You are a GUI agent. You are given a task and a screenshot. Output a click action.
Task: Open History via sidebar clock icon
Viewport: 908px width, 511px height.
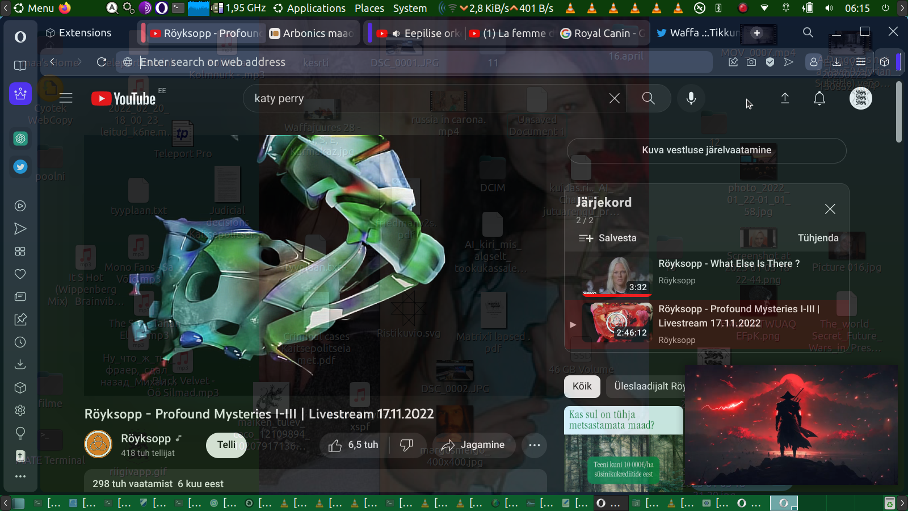click(x=20, y=342)
